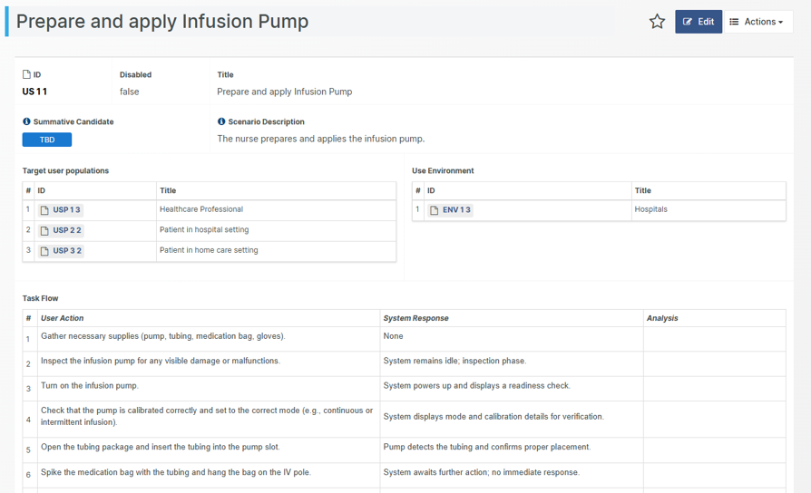Click the Scenario Description info icon
The height and width of the screenshot is (493, 811).
pos(221,121)
